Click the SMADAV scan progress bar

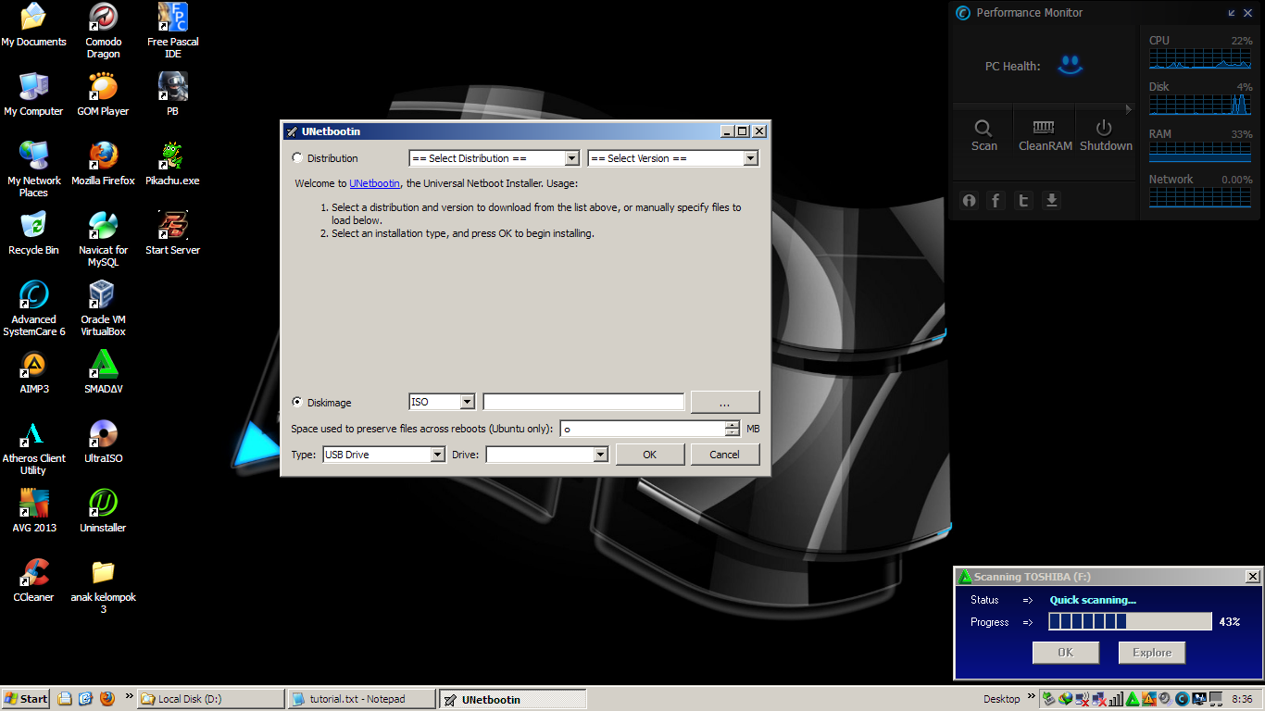pyautogui.click(x=1130, y=621)
